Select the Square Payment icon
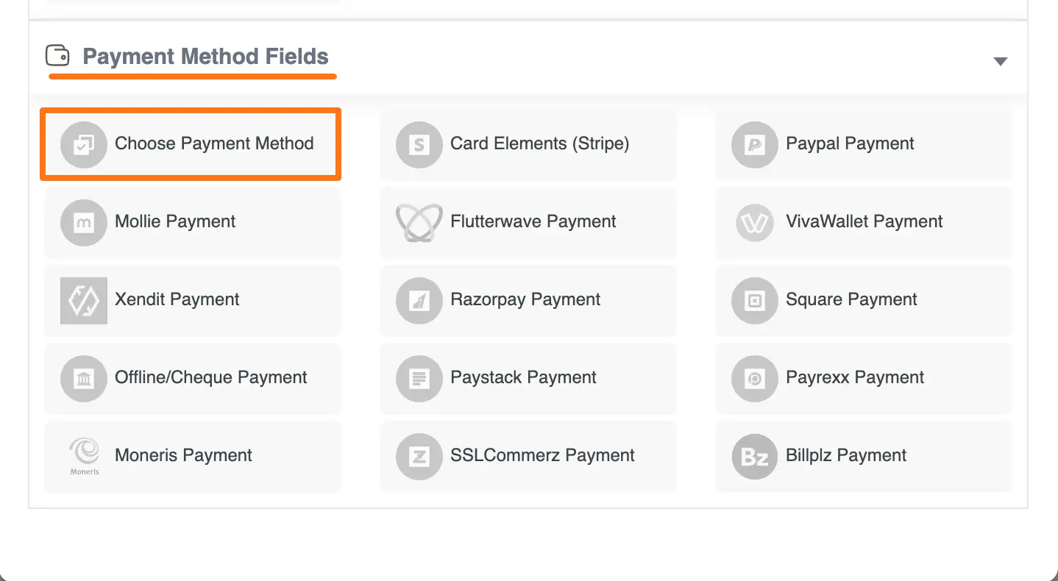The width and height of the screenshot is (1058, 581). [x=754, y=300]
